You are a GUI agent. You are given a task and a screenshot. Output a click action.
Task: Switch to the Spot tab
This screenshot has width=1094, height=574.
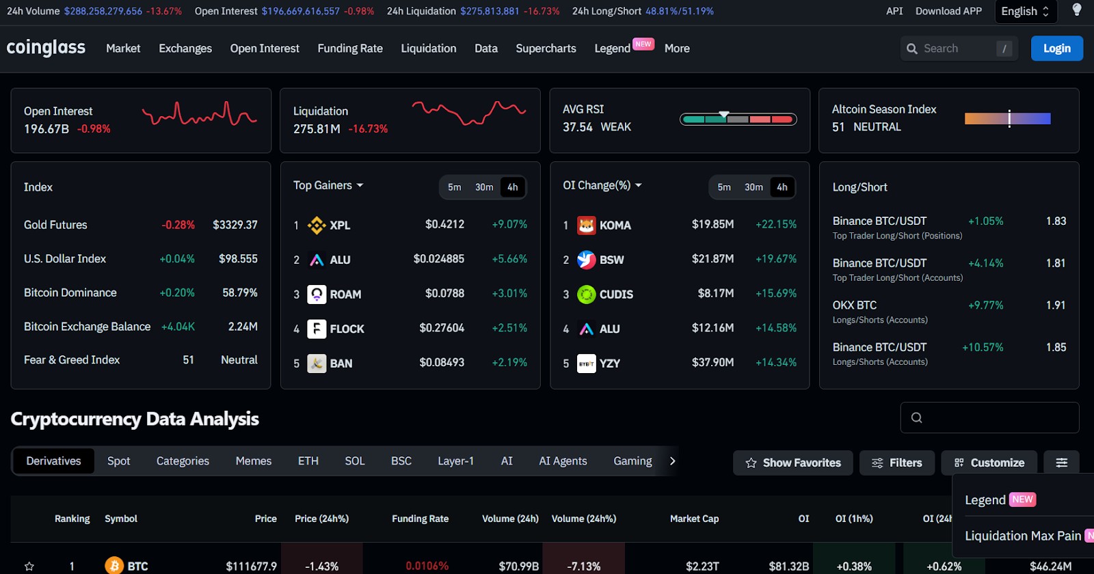point(118,461)
